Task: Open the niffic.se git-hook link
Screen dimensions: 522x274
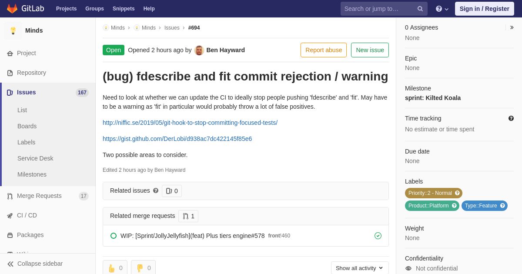Action: click(x=190, y=123)
